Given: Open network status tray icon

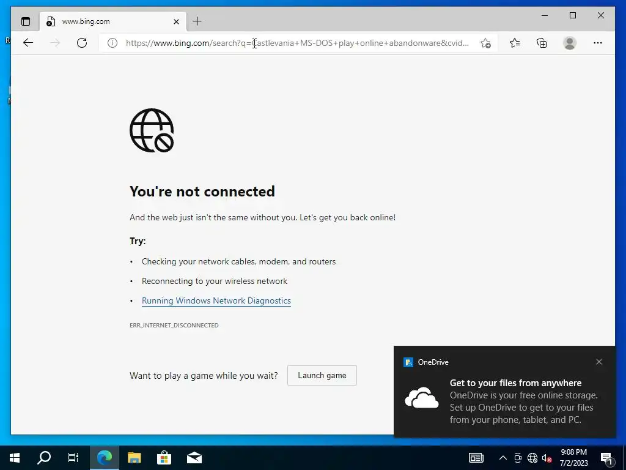Looking at the screenshot, I should click(x=532, y=458).
